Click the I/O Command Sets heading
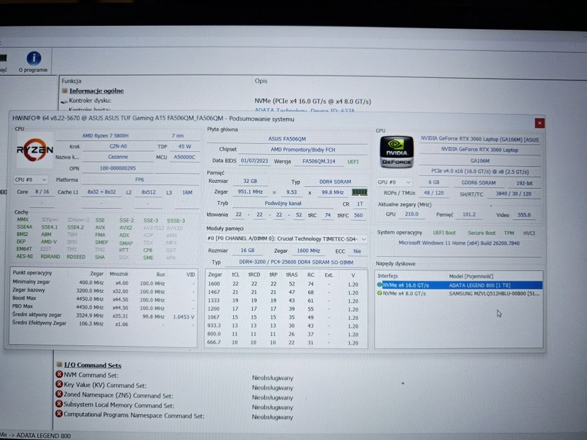587x440 pixels. pyautogui.click(x=93, y=365)
